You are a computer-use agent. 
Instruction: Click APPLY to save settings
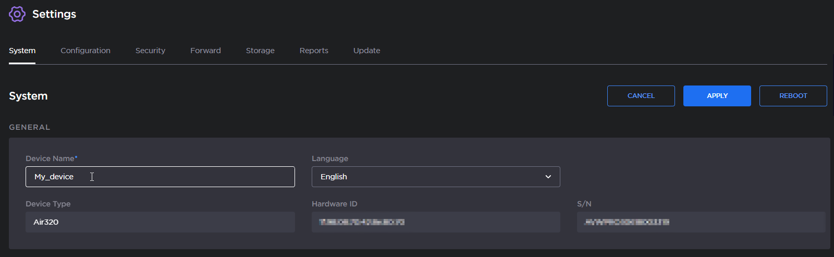click(717, 96)
